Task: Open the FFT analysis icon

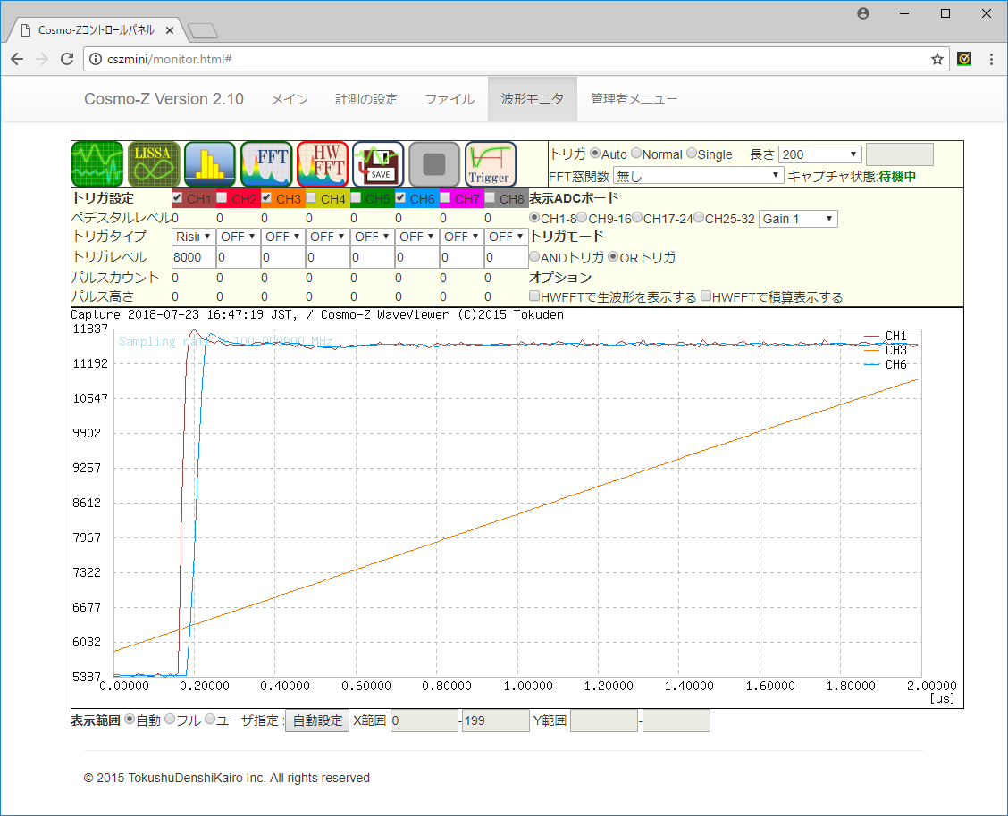Action: coord(266,164)
